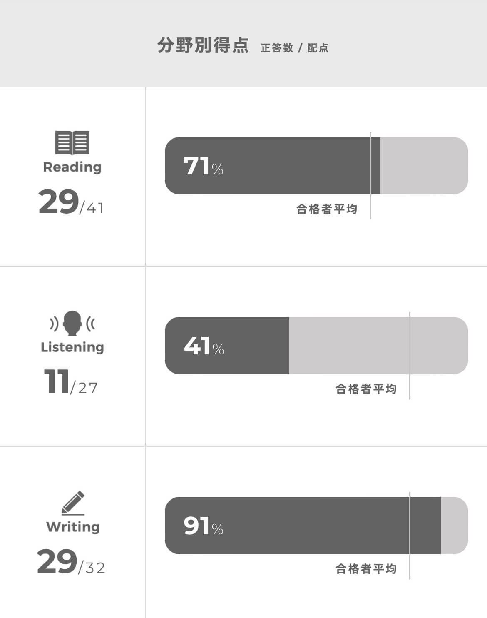Select the Writing label text
The width and height of the screenshot is (487, 618).
(x=73, y=527)
